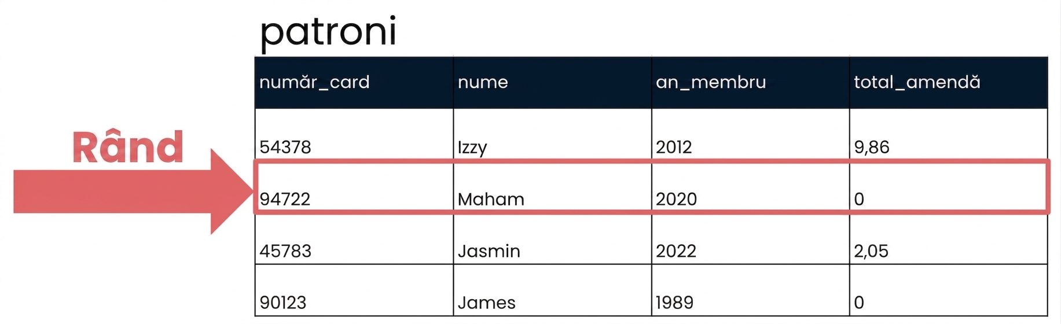The image size is (1061, 324).
Task: Click the fine amount 2,05 cell
Action: point(948,239)
